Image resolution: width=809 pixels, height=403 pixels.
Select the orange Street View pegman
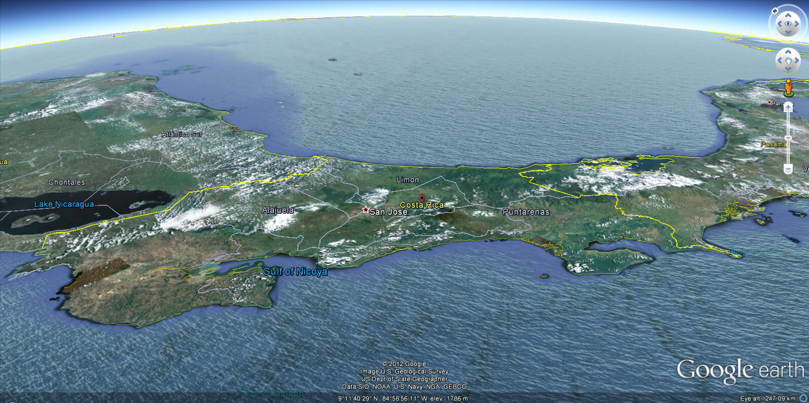[x=788, y=87]
